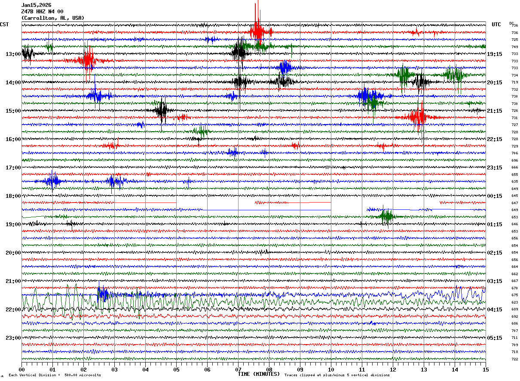The height and width of the screenshot is (381, 520).
Task: Click the 00:15 UTC time marker
Action: click(495, 196)
